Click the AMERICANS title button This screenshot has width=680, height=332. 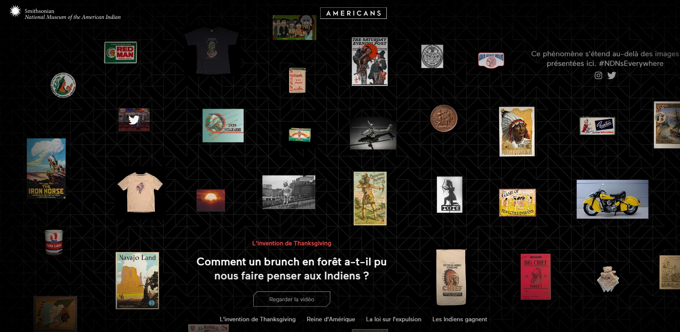(353, 13)
